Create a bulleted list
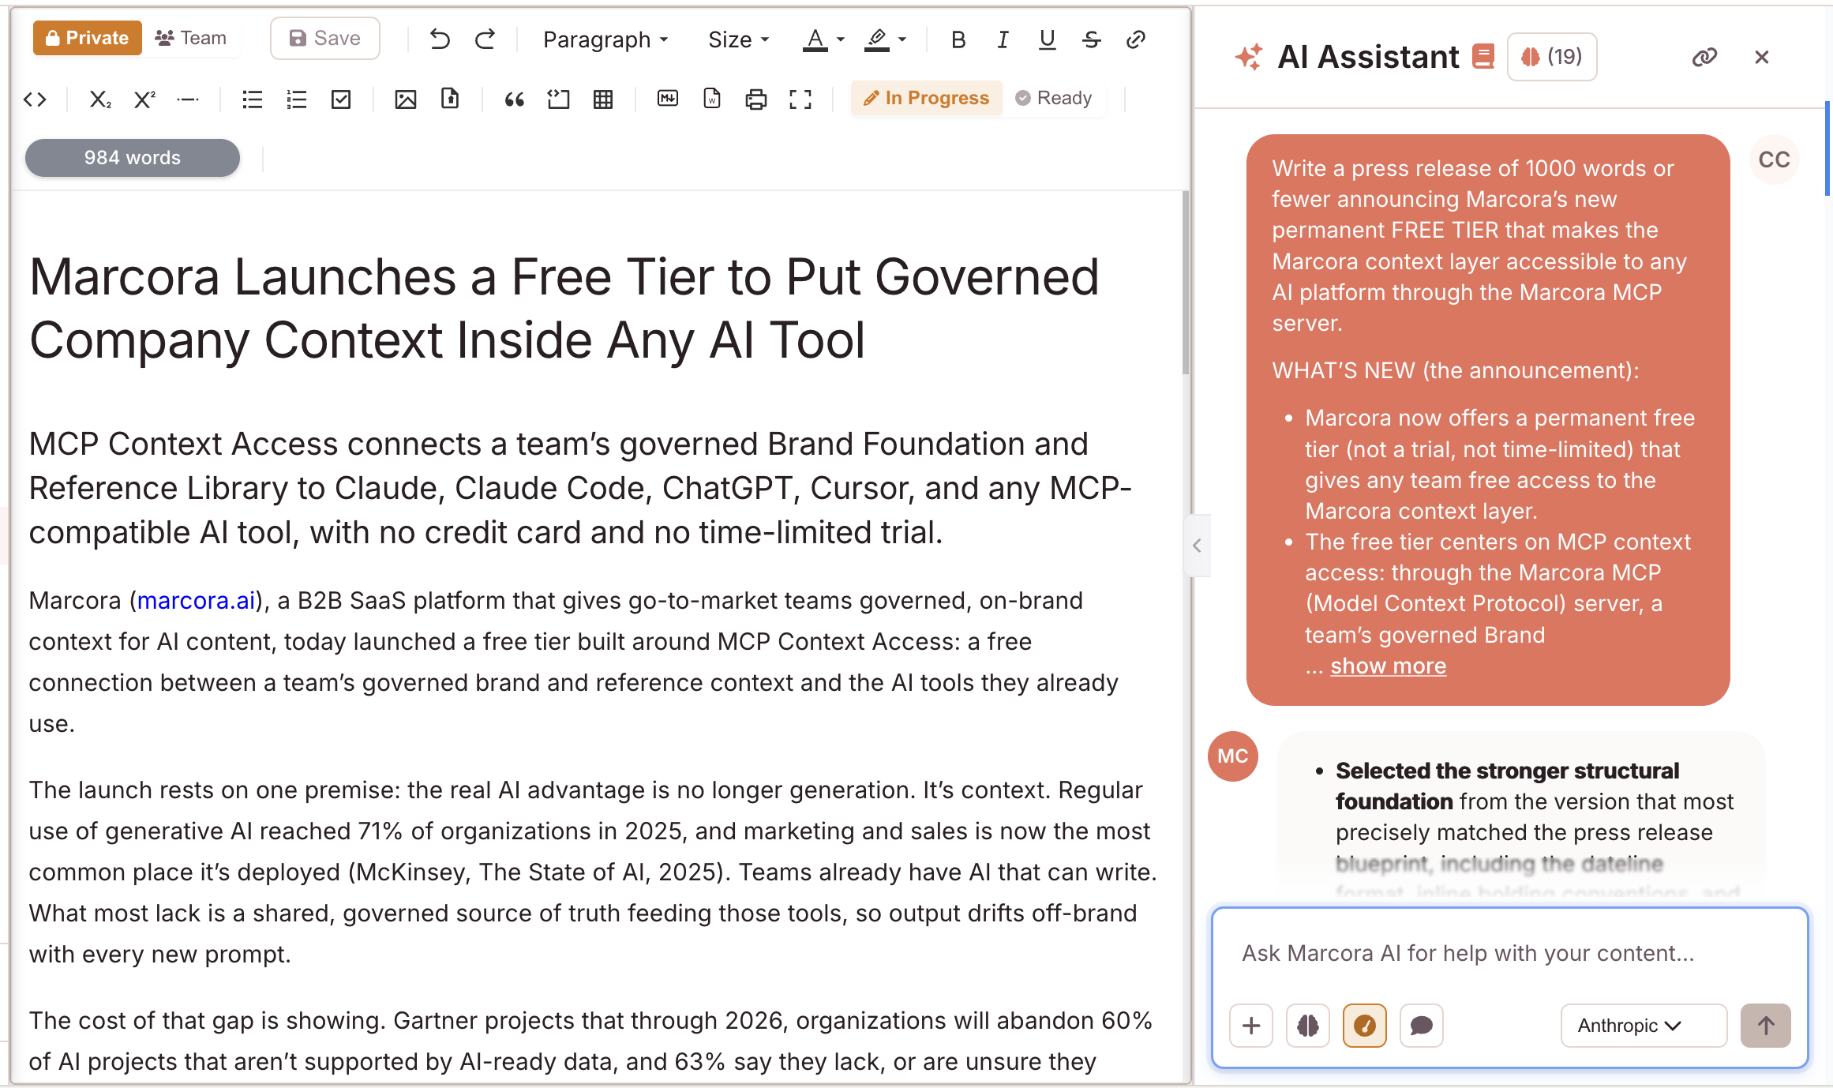The width and height of the screenshot is (1833, 1088). pyautogui.click(x=253, y=99)
